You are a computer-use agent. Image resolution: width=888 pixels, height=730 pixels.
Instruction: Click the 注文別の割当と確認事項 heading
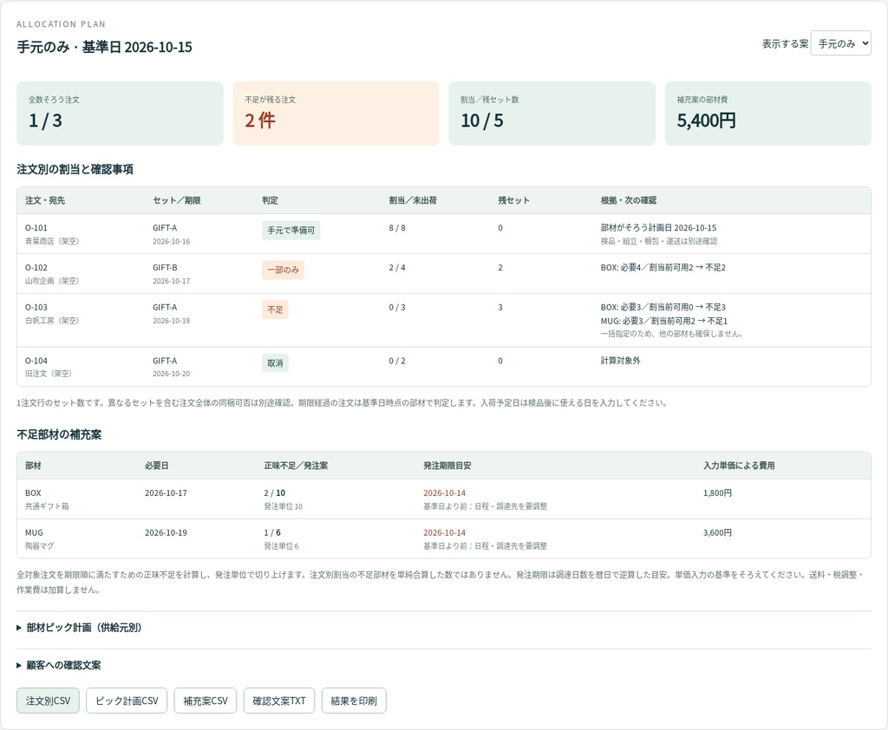coord(75,169)
